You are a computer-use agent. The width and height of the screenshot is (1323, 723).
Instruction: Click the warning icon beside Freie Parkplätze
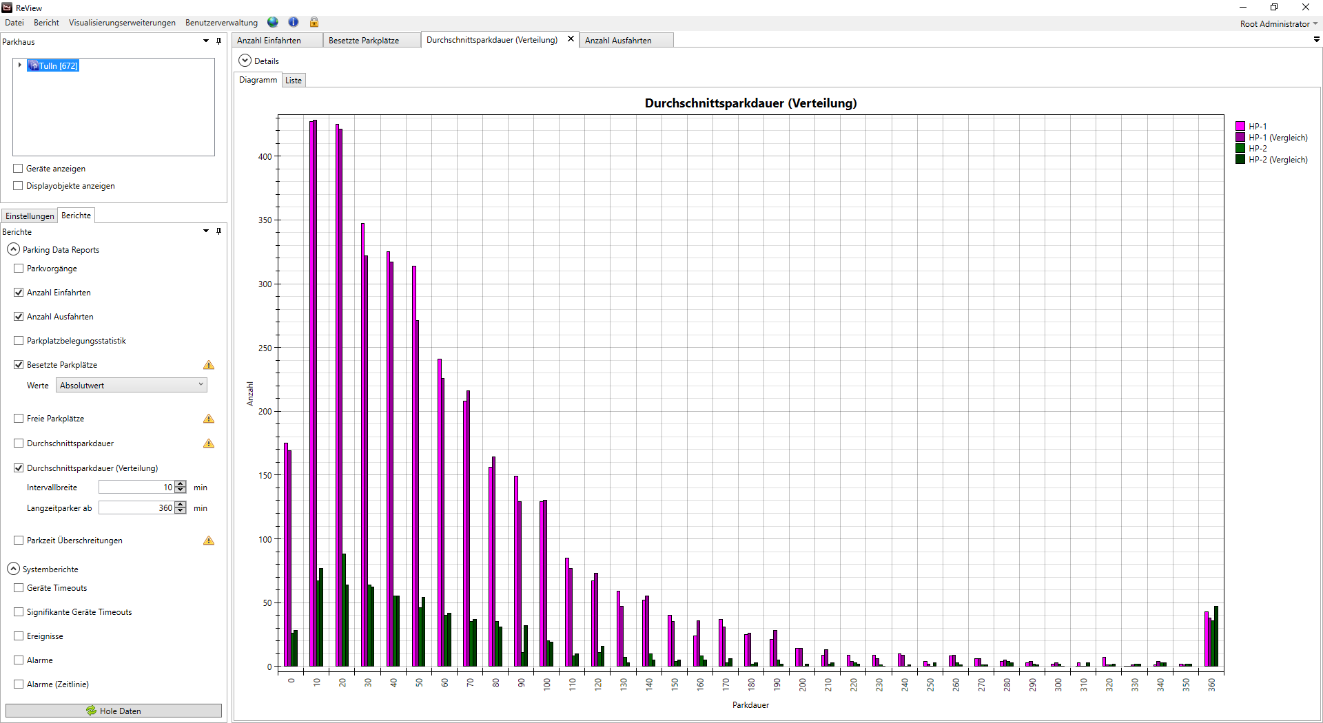click(x=209, y=419)
